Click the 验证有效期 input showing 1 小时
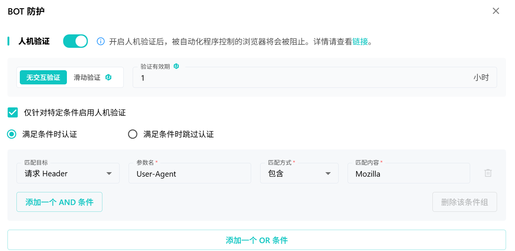The image size is (515, 251). tap(262, 78)
